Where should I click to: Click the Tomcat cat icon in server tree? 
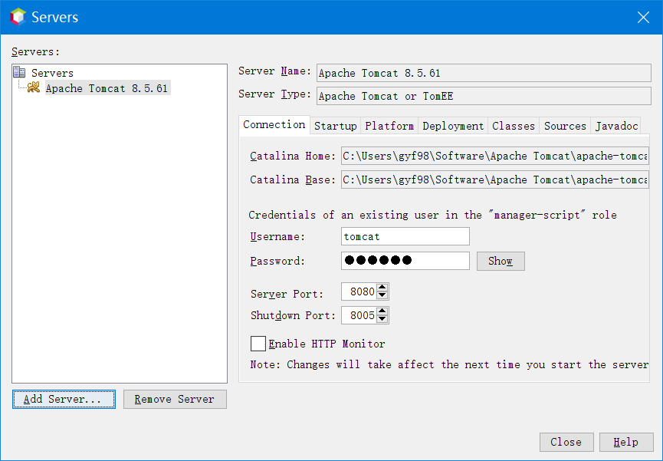point(34,87)
